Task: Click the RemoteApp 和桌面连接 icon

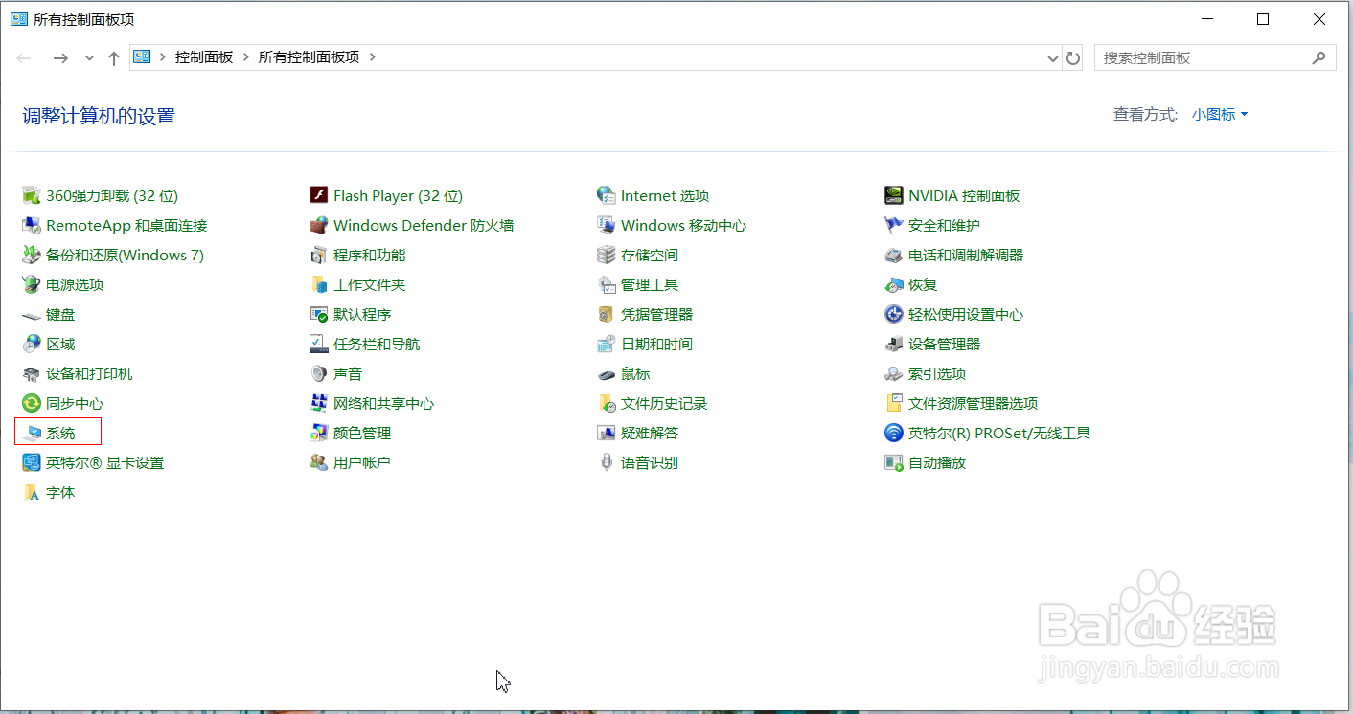Action: coord(32,225)
